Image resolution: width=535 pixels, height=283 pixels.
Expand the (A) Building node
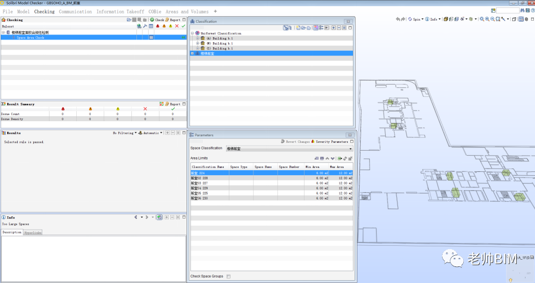[197, 38]
